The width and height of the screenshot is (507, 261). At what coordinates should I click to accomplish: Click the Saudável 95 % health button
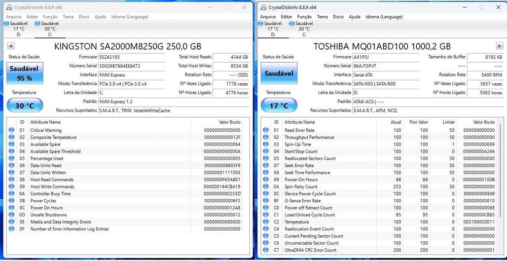coord(25,73)
